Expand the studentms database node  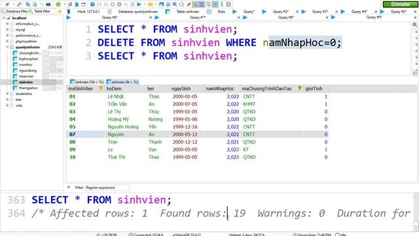7,94
